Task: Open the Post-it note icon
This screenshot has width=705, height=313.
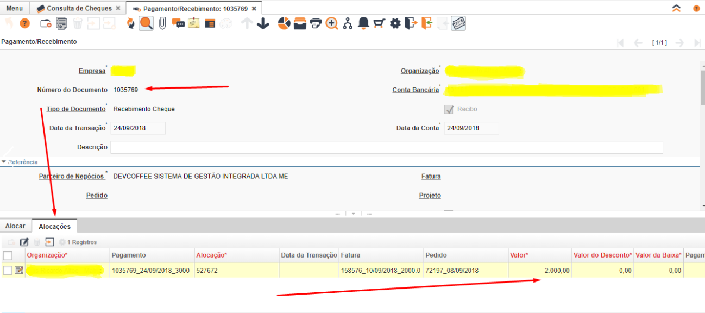Action: click(x=194, y=23)
